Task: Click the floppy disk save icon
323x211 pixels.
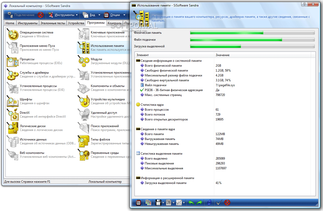Action: pyautogui.click(x=158, y=203)
